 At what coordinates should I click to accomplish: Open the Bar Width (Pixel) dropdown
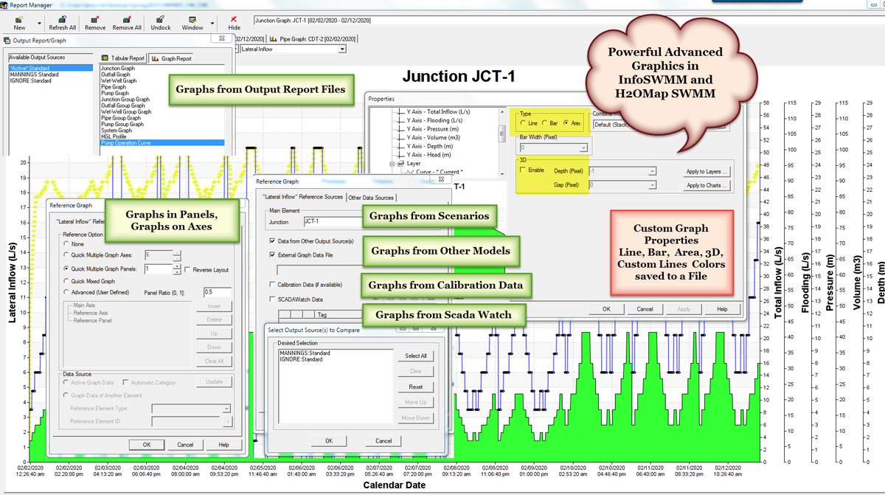(583, 148)
